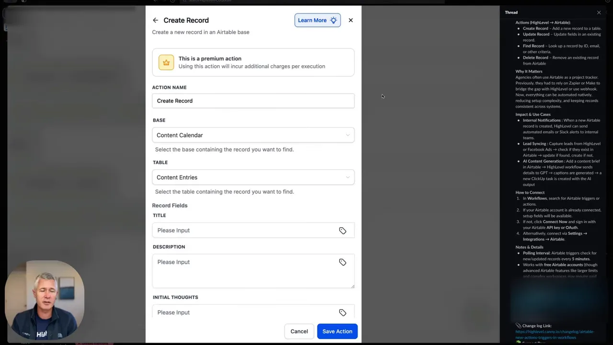Click the Description text area

click(x=253, y=271)
